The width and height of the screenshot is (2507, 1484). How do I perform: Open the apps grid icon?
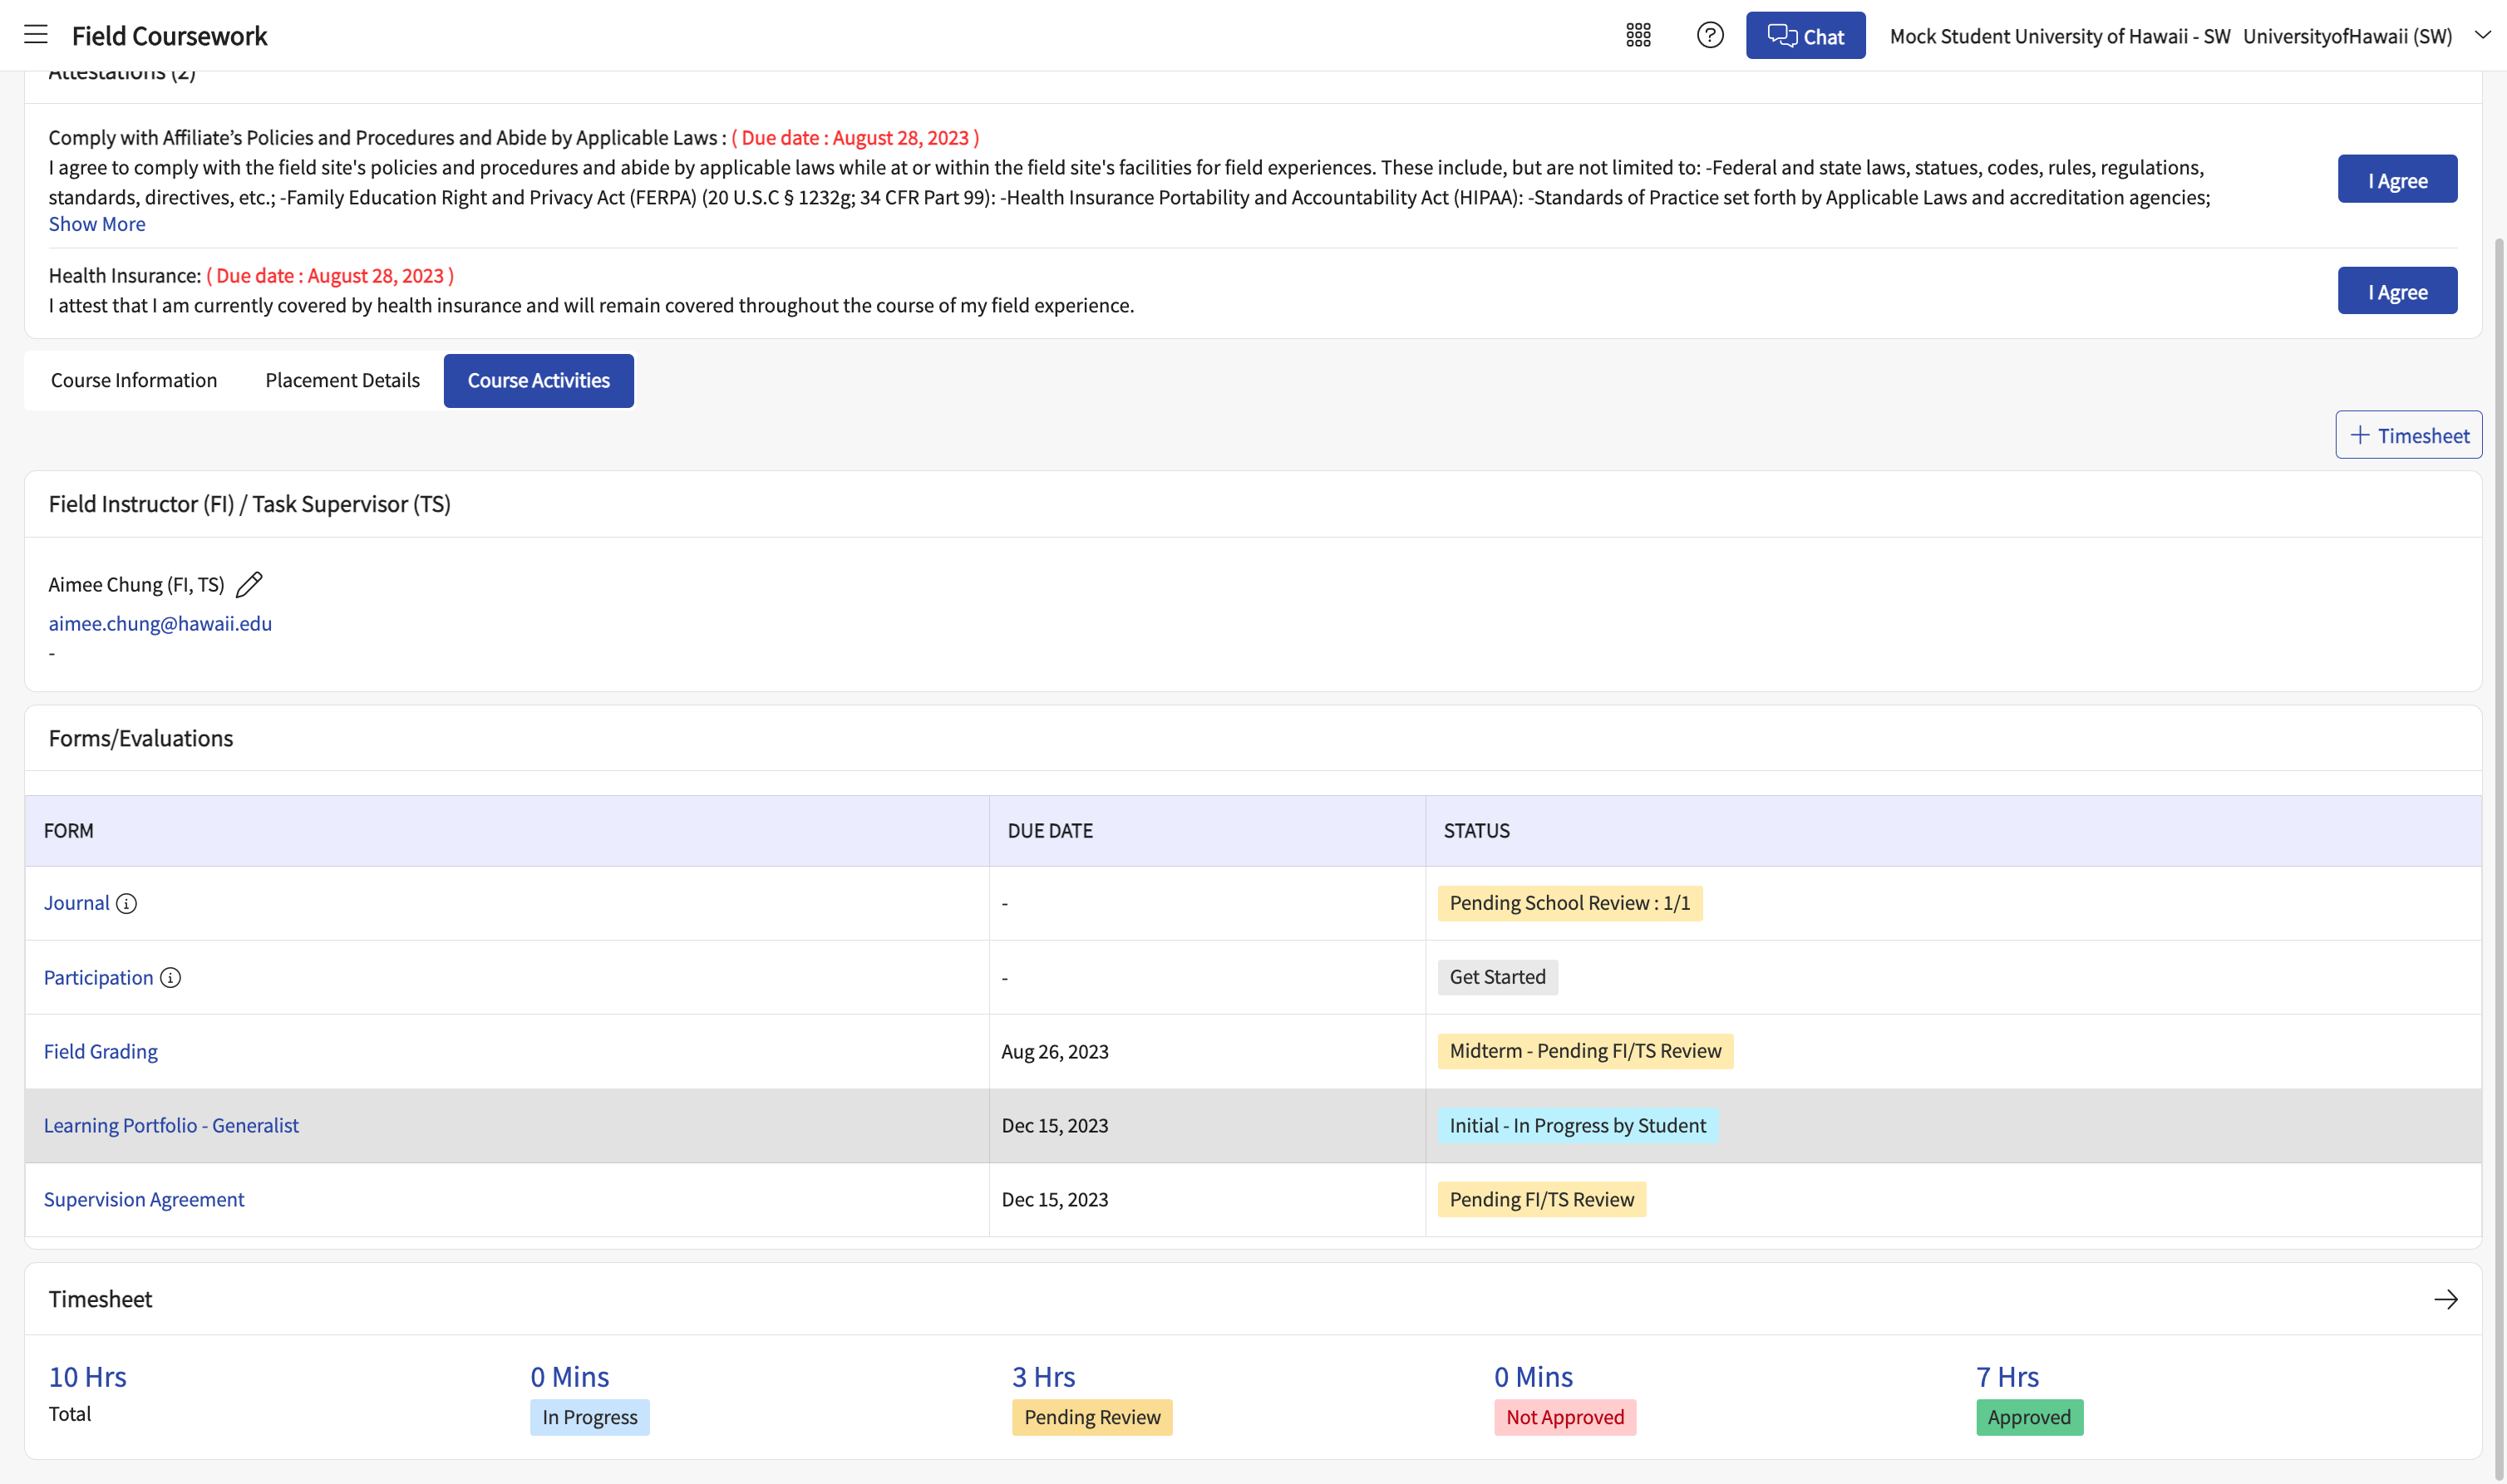click(x=1638, y=35)
